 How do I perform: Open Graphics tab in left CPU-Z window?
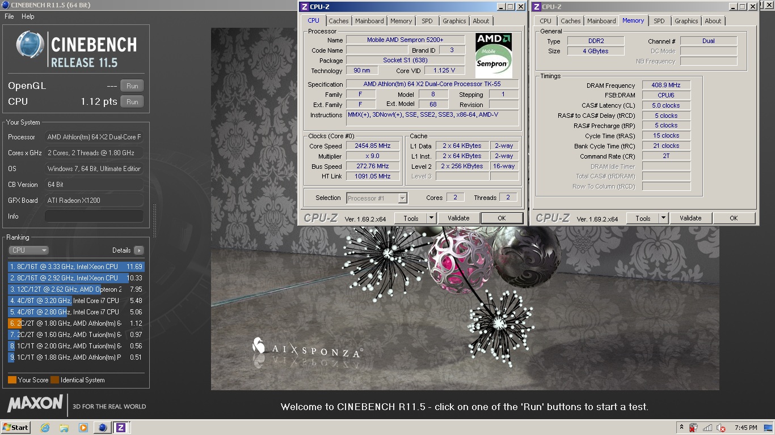454,21
